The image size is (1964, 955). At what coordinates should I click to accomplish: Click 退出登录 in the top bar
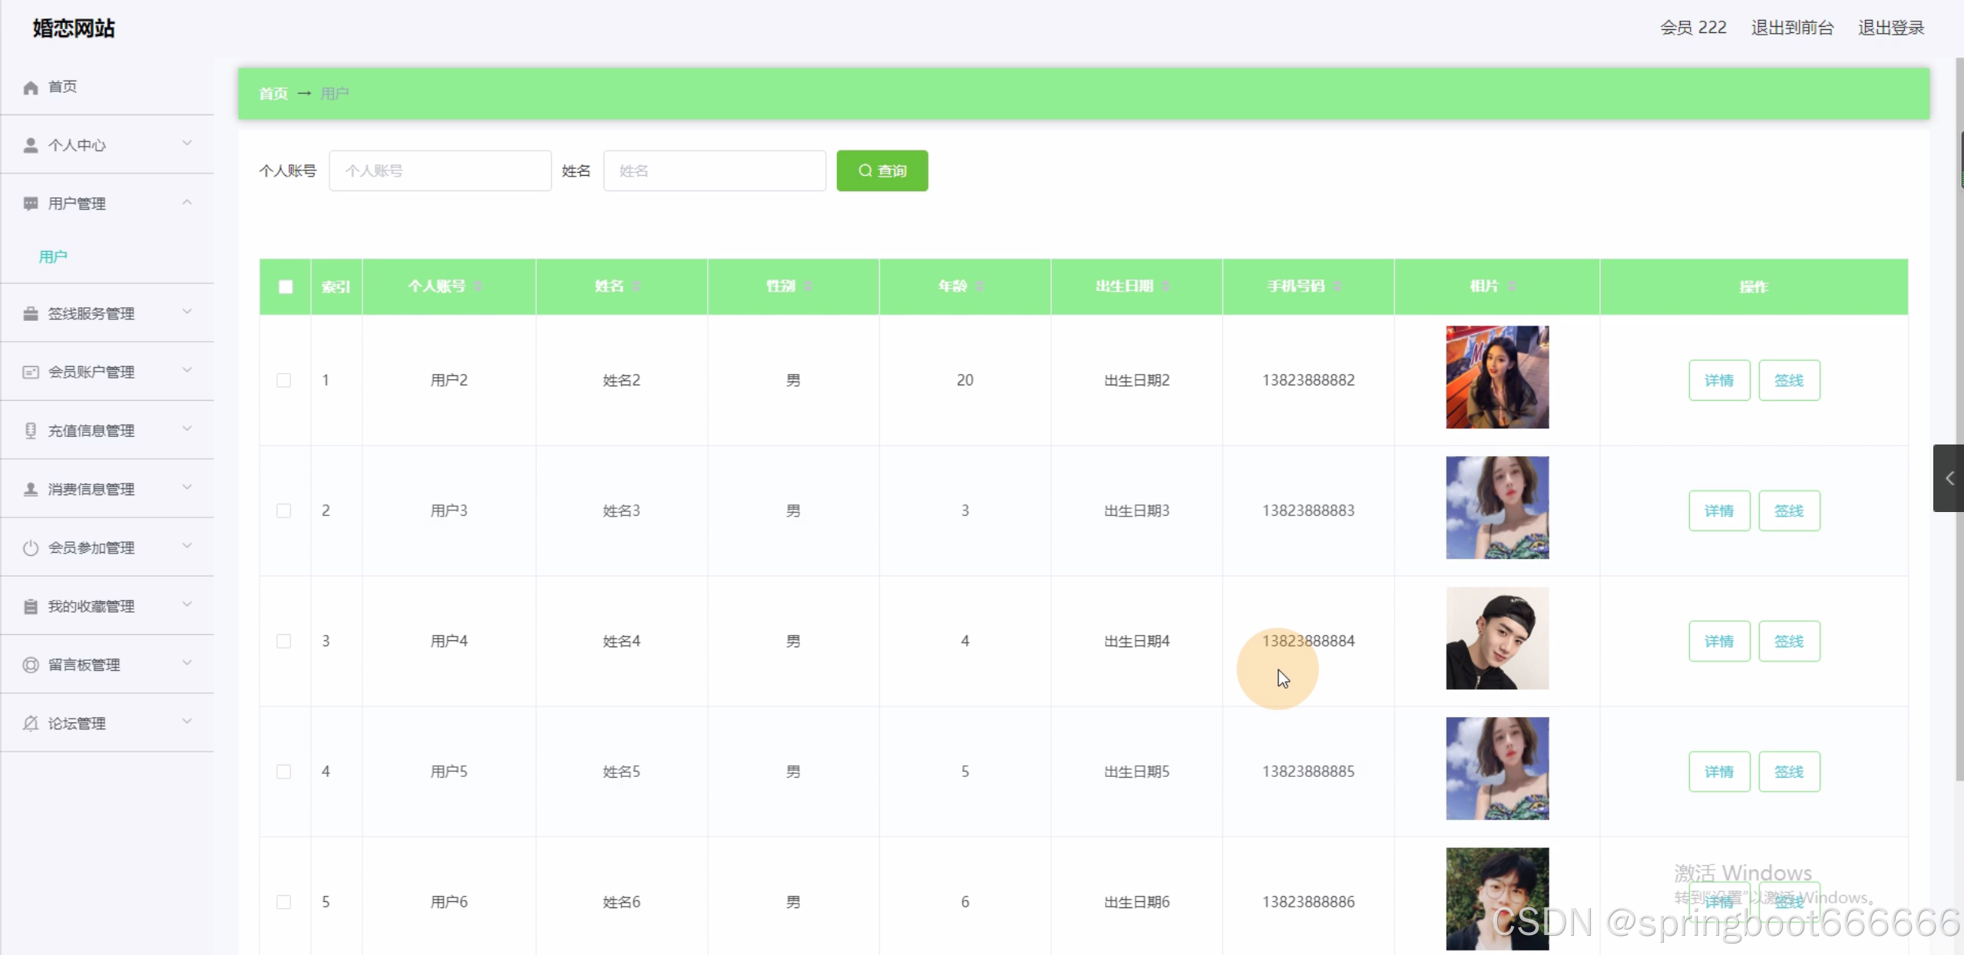click(1890, 28)
